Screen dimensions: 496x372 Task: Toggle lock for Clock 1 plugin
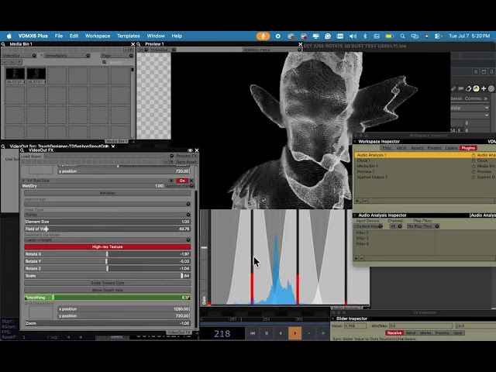pyautogui.click(x=474, y=160)
